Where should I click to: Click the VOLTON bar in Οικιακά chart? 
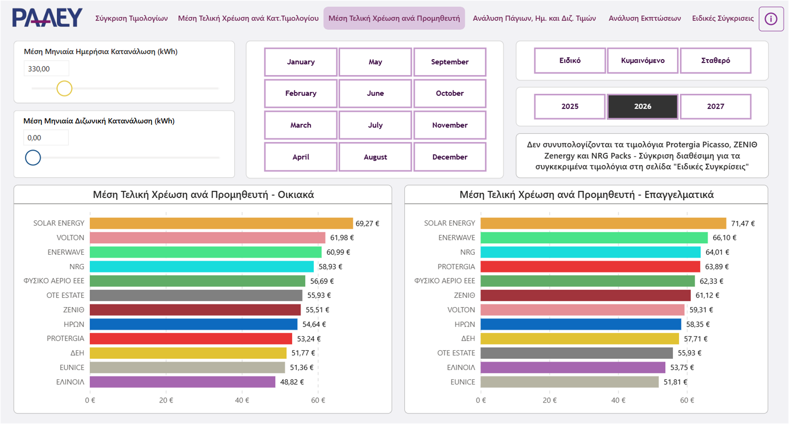(x=207, y=237)
